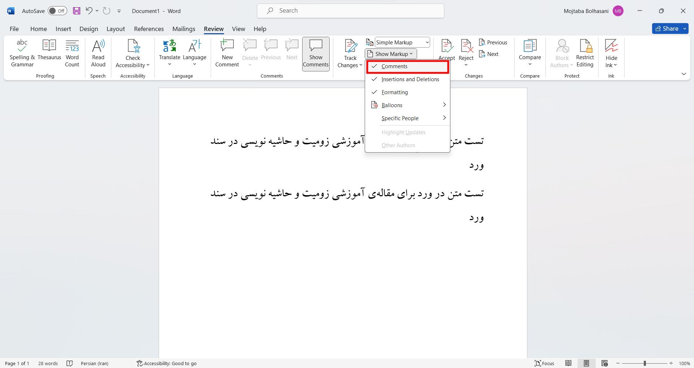Image resolution: width=694 pixels, height=368 pixels.
Task: Insert a New Comment
Action: point(227,53)
